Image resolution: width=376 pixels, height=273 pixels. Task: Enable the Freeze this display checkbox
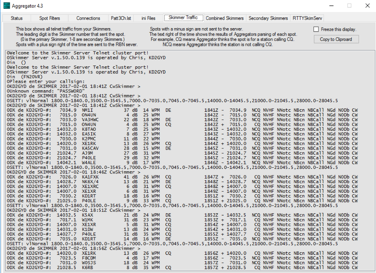[316, 29]
